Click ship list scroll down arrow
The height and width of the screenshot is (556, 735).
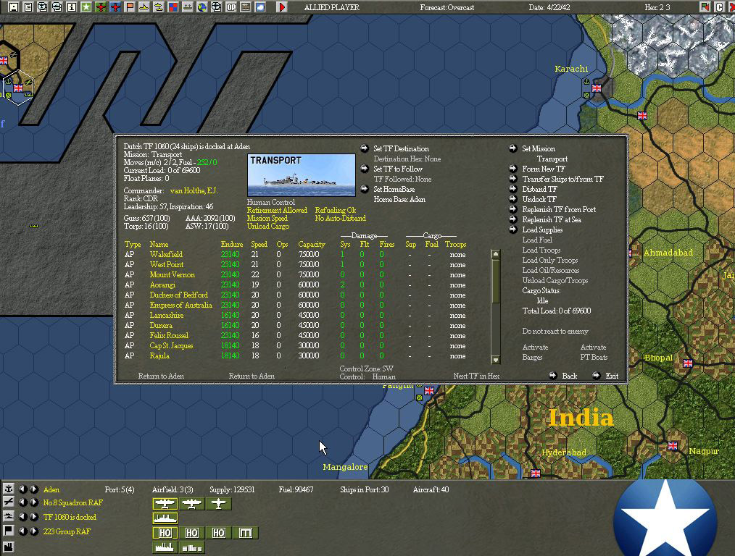pyautogui.click(x=496, y=359)
